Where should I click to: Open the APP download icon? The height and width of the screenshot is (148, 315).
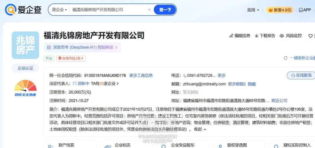point(301,10)
